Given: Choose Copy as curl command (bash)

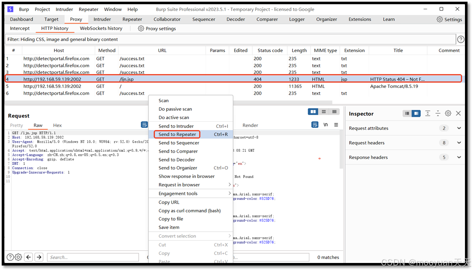Looking at the screenshot, I should point(191,211).
